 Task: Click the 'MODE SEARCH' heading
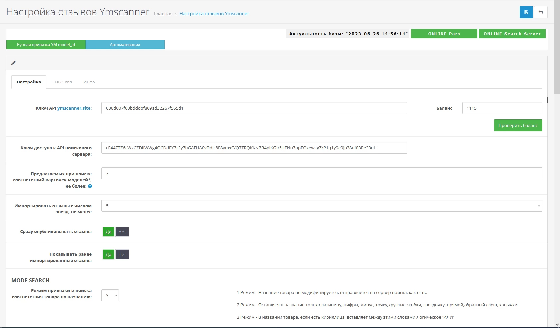[30, 280]
